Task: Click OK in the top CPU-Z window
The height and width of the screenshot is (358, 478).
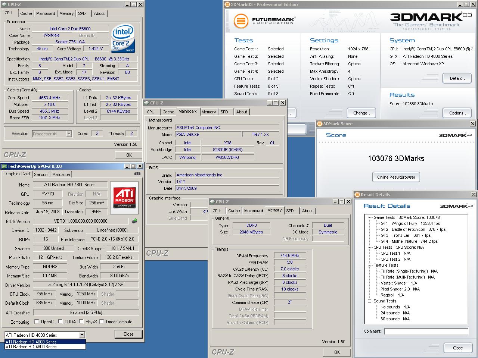Action: click(129, 155)
